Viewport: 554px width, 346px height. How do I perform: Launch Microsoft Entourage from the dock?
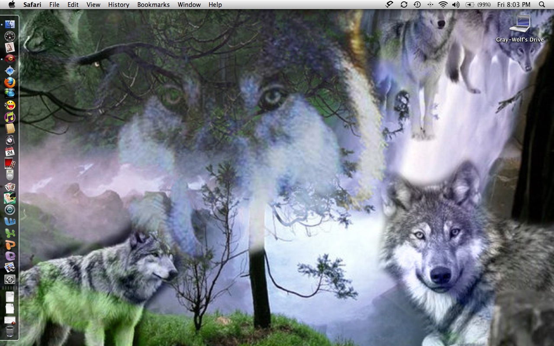coord(10,256)
